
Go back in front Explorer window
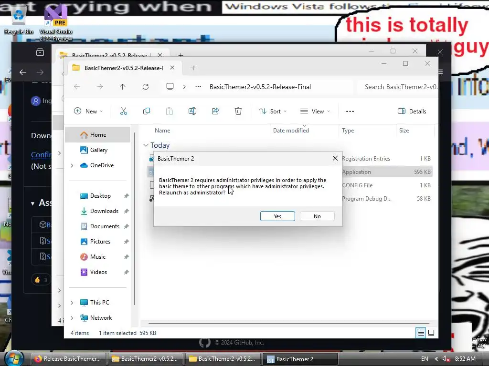[x=77, y=87]
